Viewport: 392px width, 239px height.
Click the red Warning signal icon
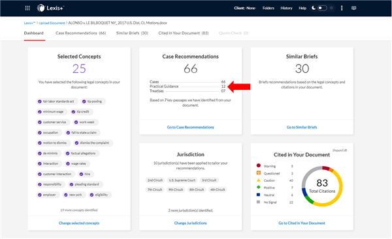[x=259, y=165]
